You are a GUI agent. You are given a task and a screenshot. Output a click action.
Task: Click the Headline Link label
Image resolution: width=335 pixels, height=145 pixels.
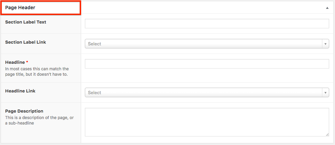(x=20, y=91)
